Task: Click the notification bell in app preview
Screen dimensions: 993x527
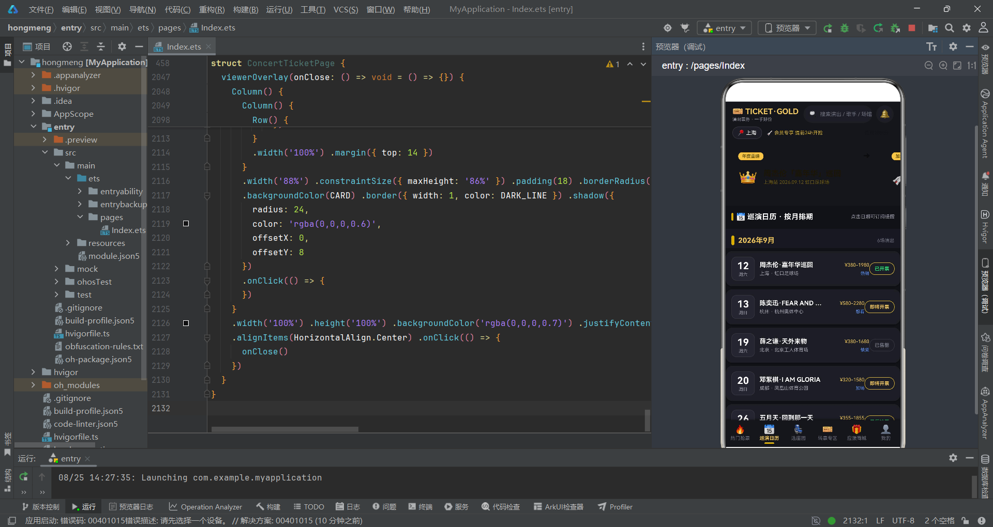Action: (x=885, y=114)
